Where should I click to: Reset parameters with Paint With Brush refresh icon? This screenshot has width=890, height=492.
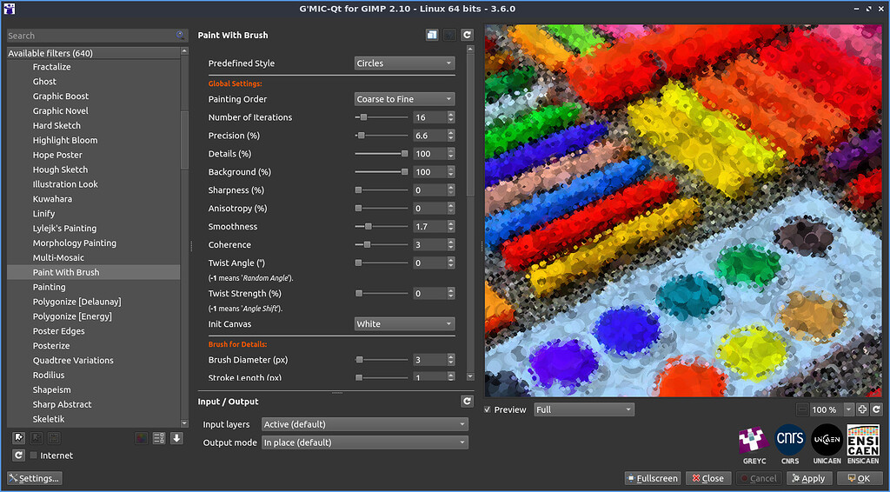click(467, 36)
